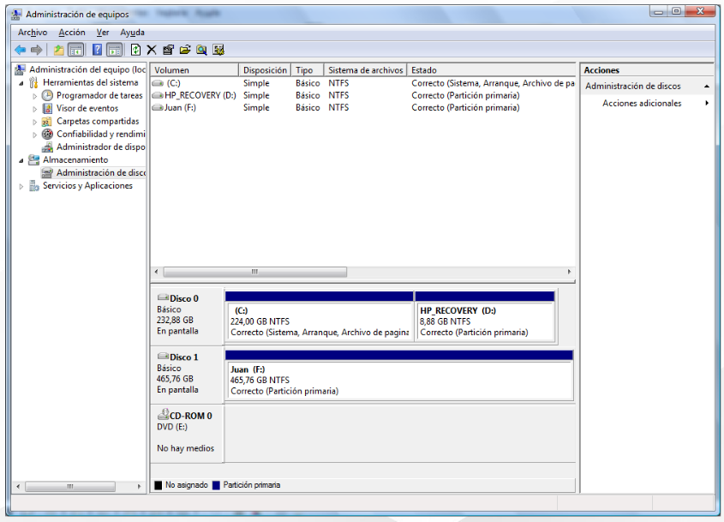The image size is (724, 522).
Task: Toggle the show/hide console tree icon
Action: [75, 50]
